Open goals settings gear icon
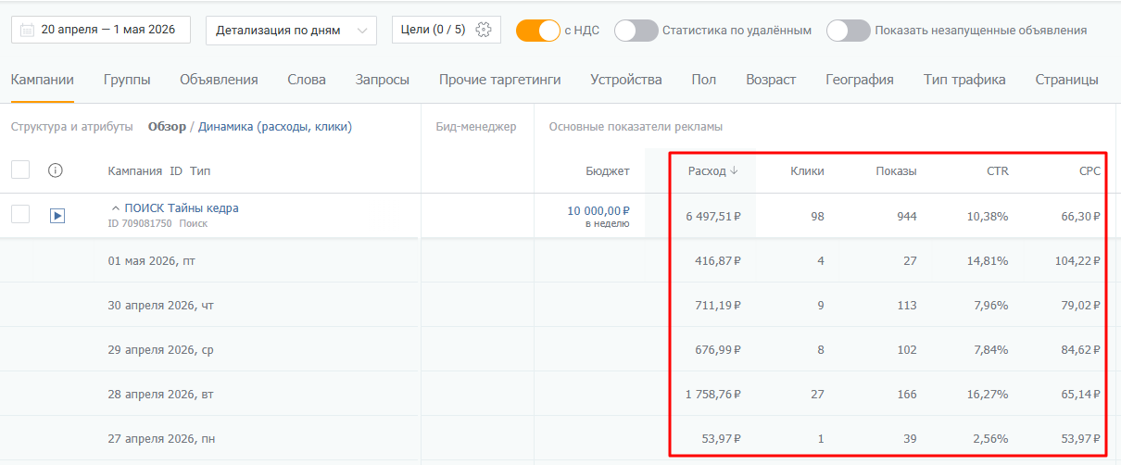Image resolution: width=1121 pixels, height=465 pixels. tap(484, 30)
